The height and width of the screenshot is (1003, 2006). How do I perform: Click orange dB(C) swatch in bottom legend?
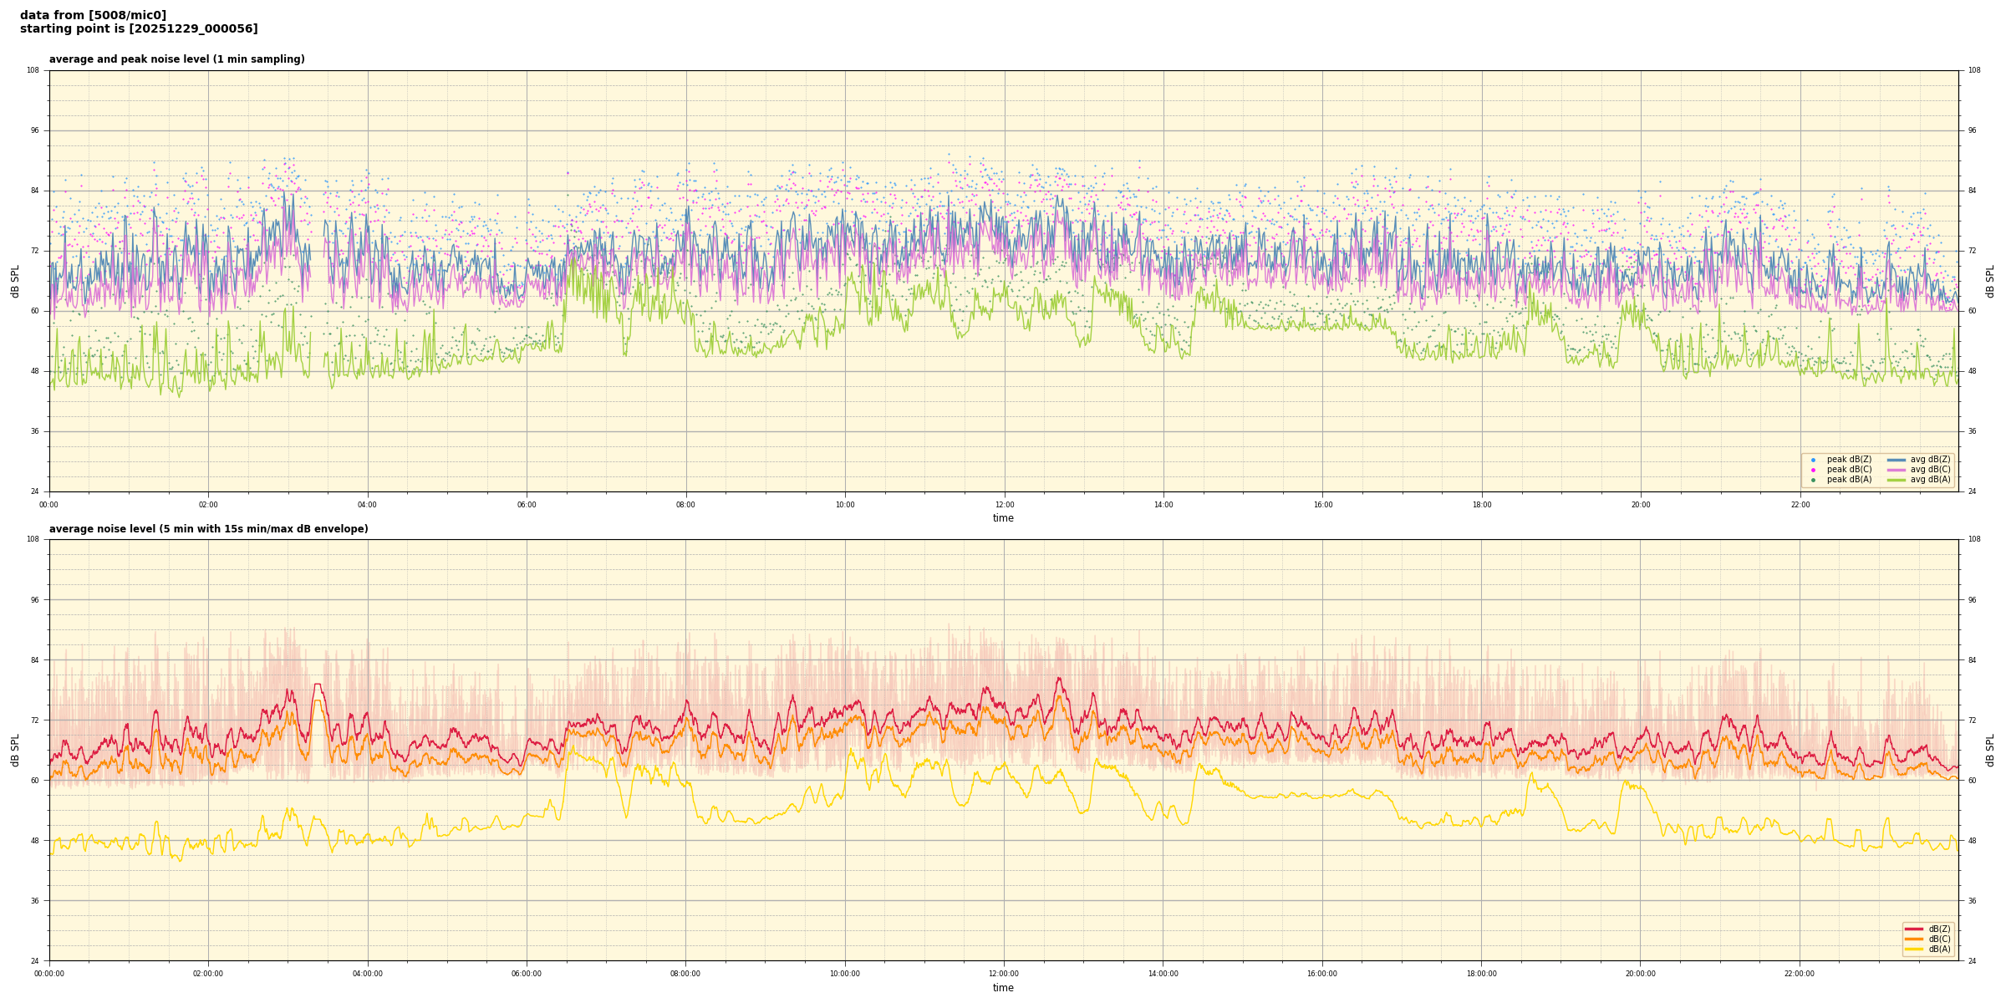(x=1913, y=939)
